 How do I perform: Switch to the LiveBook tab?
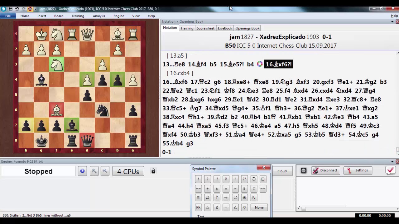pyautogui.click(x=225, y=28)
